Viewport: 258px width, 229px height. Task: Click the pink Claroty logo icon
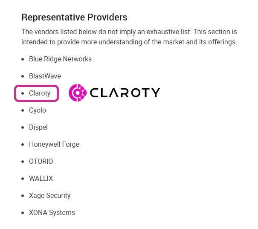pyautogui.click(x=78, y=93)
